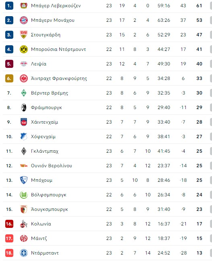Open the Μπορούσια Ντόρτμουντ team page
Viewport: 212px width, 261px height.
(58, 49)
